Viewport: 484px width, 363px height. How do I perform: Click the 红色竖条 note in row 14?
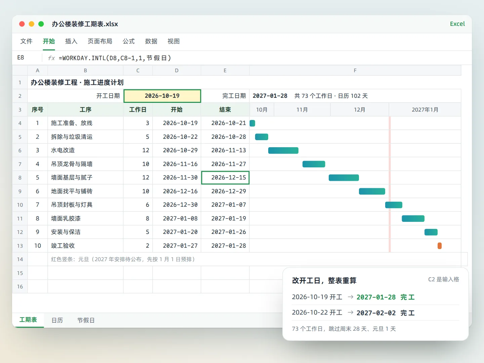123,259
